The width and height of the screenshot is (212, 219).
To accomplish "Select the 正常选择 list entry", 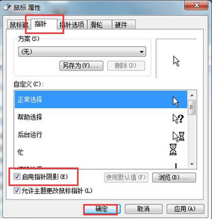I will pyautogui.click(x=101, y=99).
